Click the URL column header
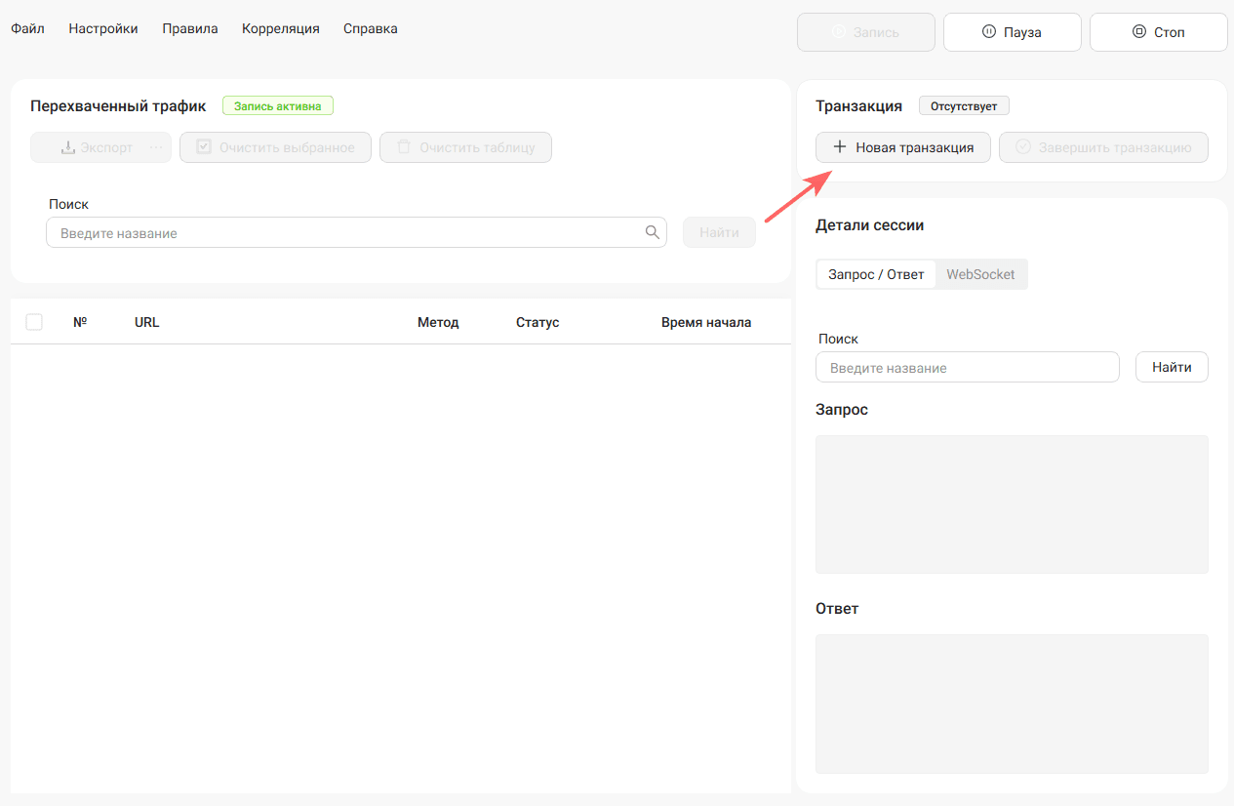The image size is (1234, 806). [x=147, y=322]
